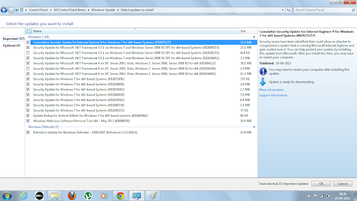The height and width of the screenshot is (201, 357).
Task: Sort by the Size column header
Action: coord(248,31)
